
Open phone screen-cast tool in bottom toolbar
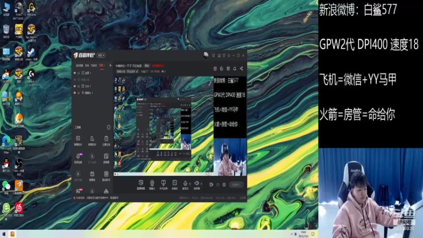pyautogui.click(x=163, y=185)
